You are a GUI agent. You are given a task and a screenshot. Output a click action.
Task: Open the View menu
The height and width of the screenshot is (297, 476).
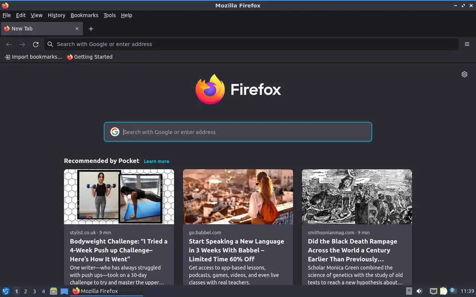click(x=36, y=15)
